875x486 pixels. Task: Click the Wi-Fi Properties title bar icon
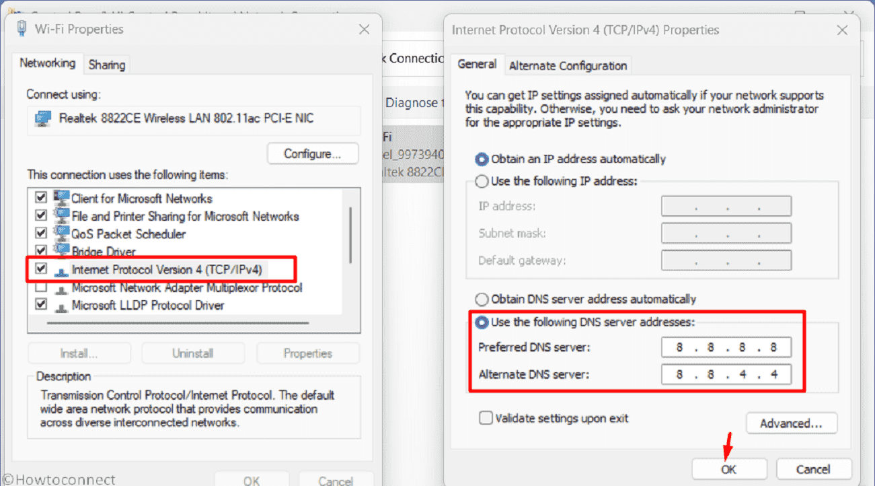pyautogui.click(x=22, y=29)
